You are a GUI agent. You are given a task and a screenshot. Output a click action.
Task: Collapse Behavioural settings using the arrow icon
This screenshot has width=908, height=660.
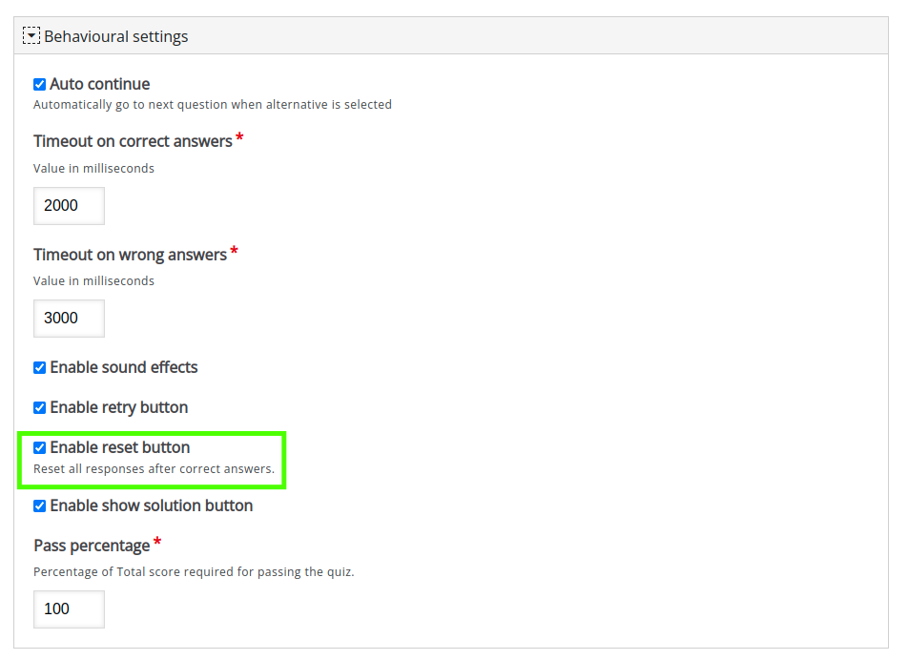click(x=31, y=36)
